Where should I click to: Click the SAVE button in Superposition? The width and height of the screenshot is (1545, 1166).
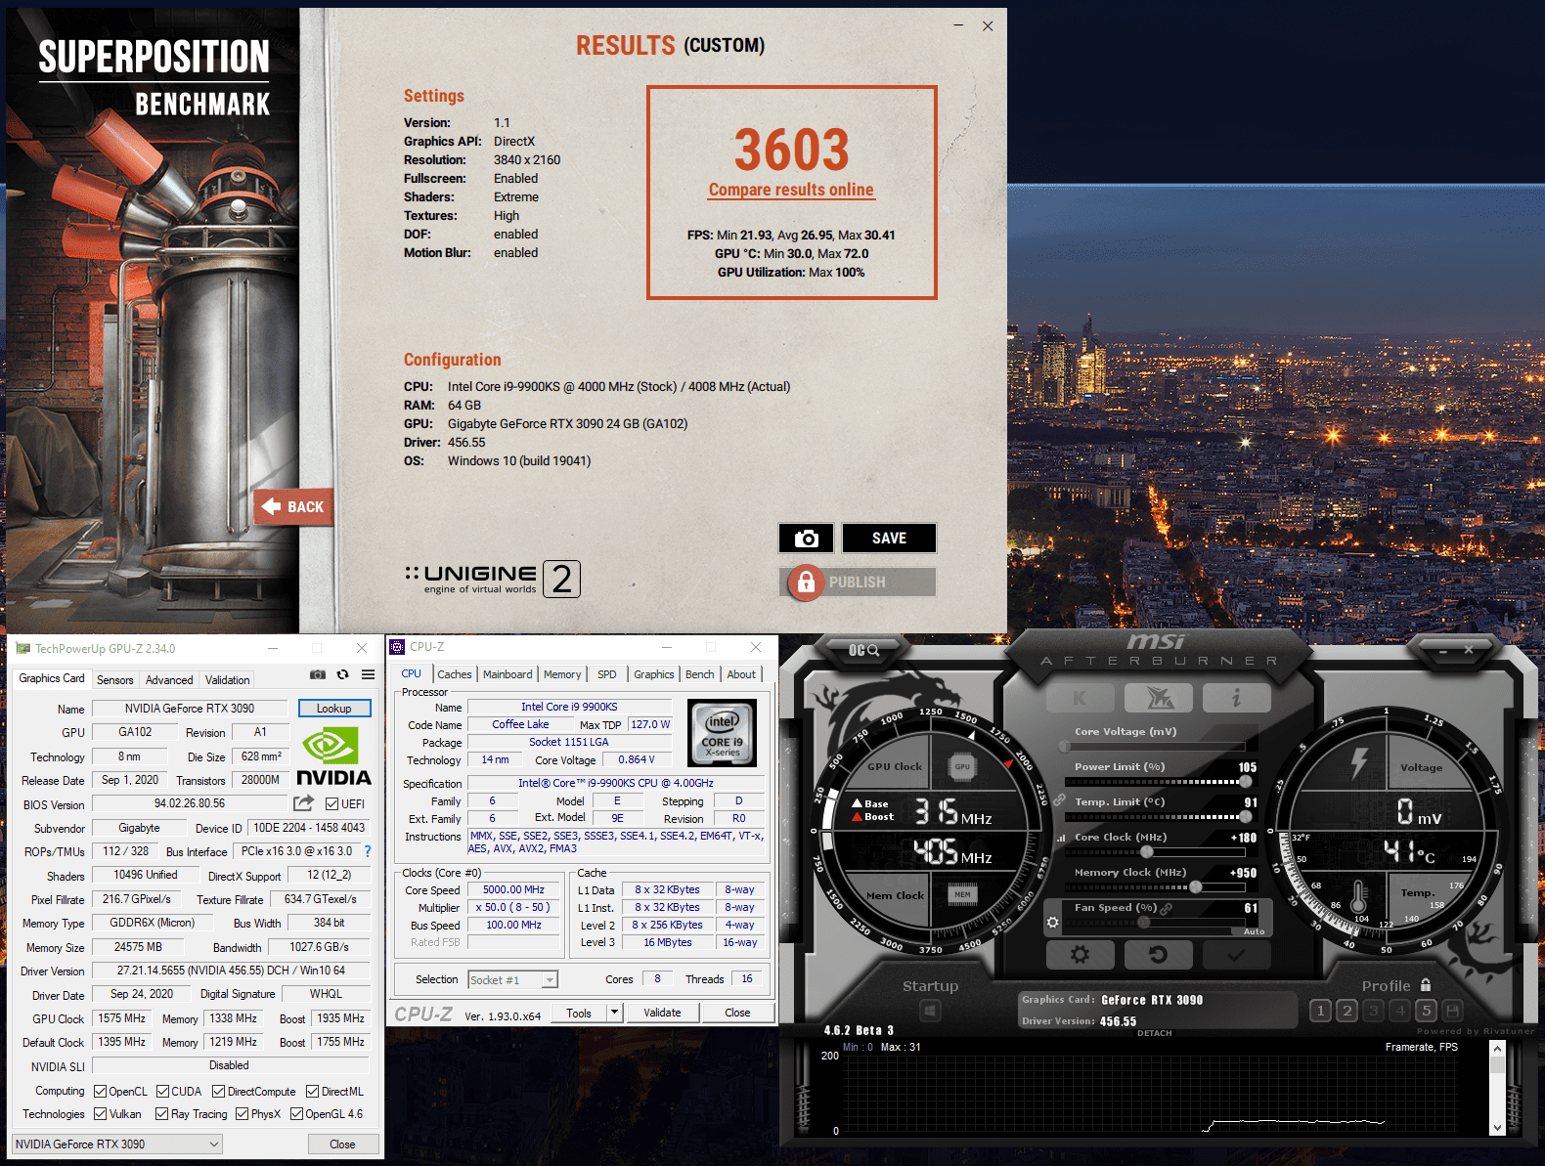point(889,538)
